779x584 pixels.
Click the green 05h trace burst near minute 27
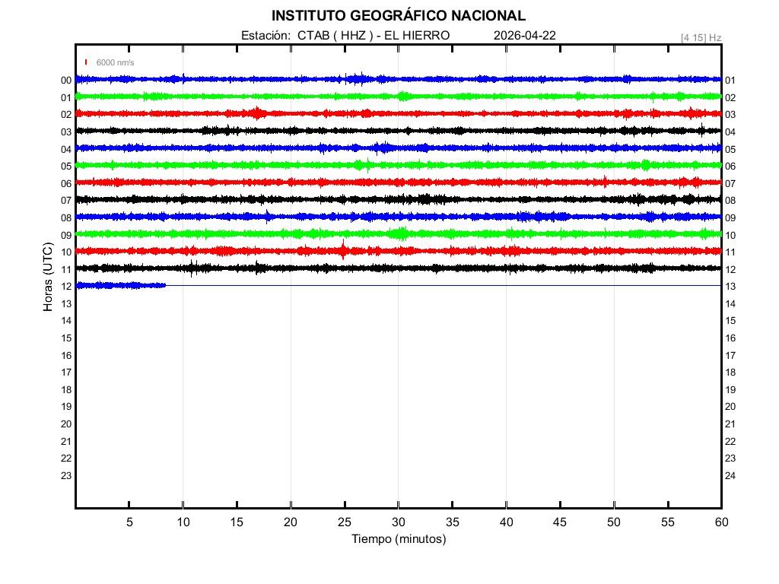(368, 164)
